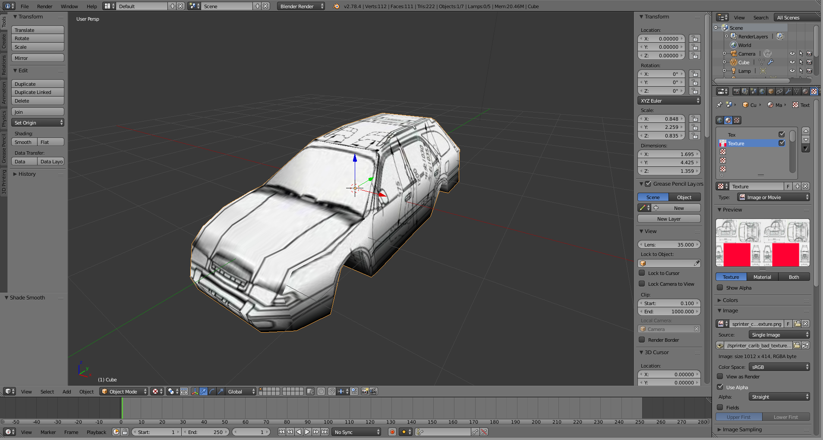Uncheck the Use Alpha checkbox
Image resolution: width=823 pixels, height=440 pixels.
point(720,387)
